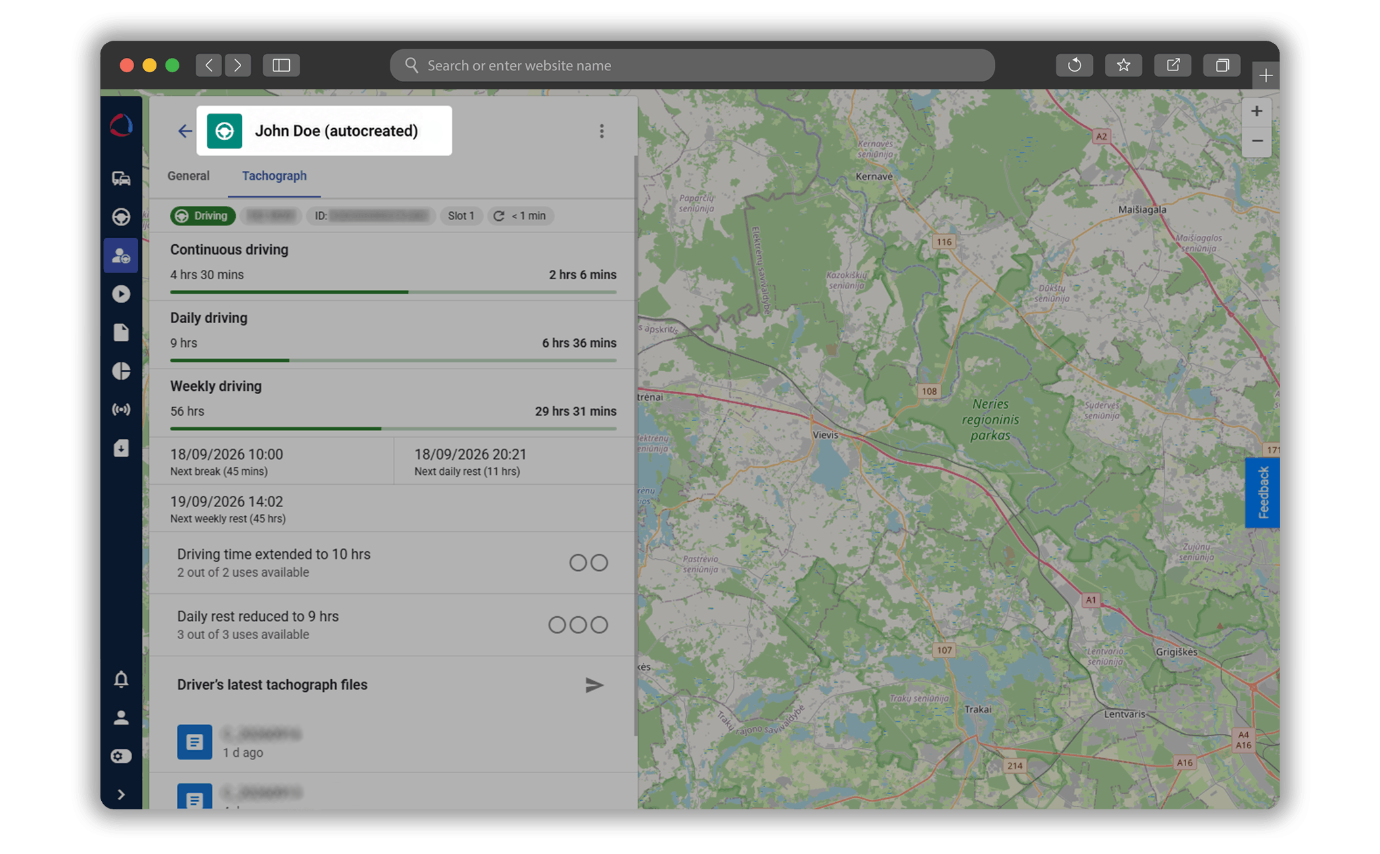Open the file download sidebar icon

[x=121, y=448]
